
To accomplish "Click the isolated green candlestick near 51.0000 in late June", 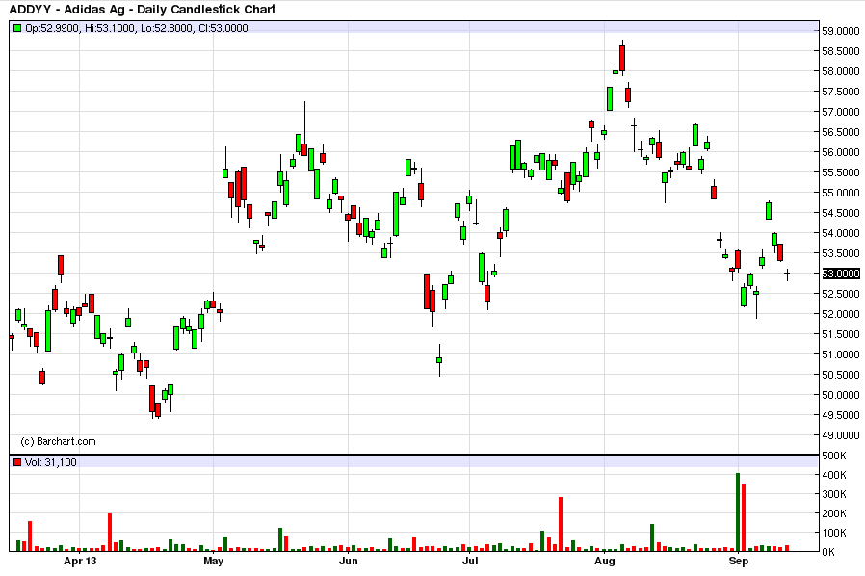I will coord(439,360).
